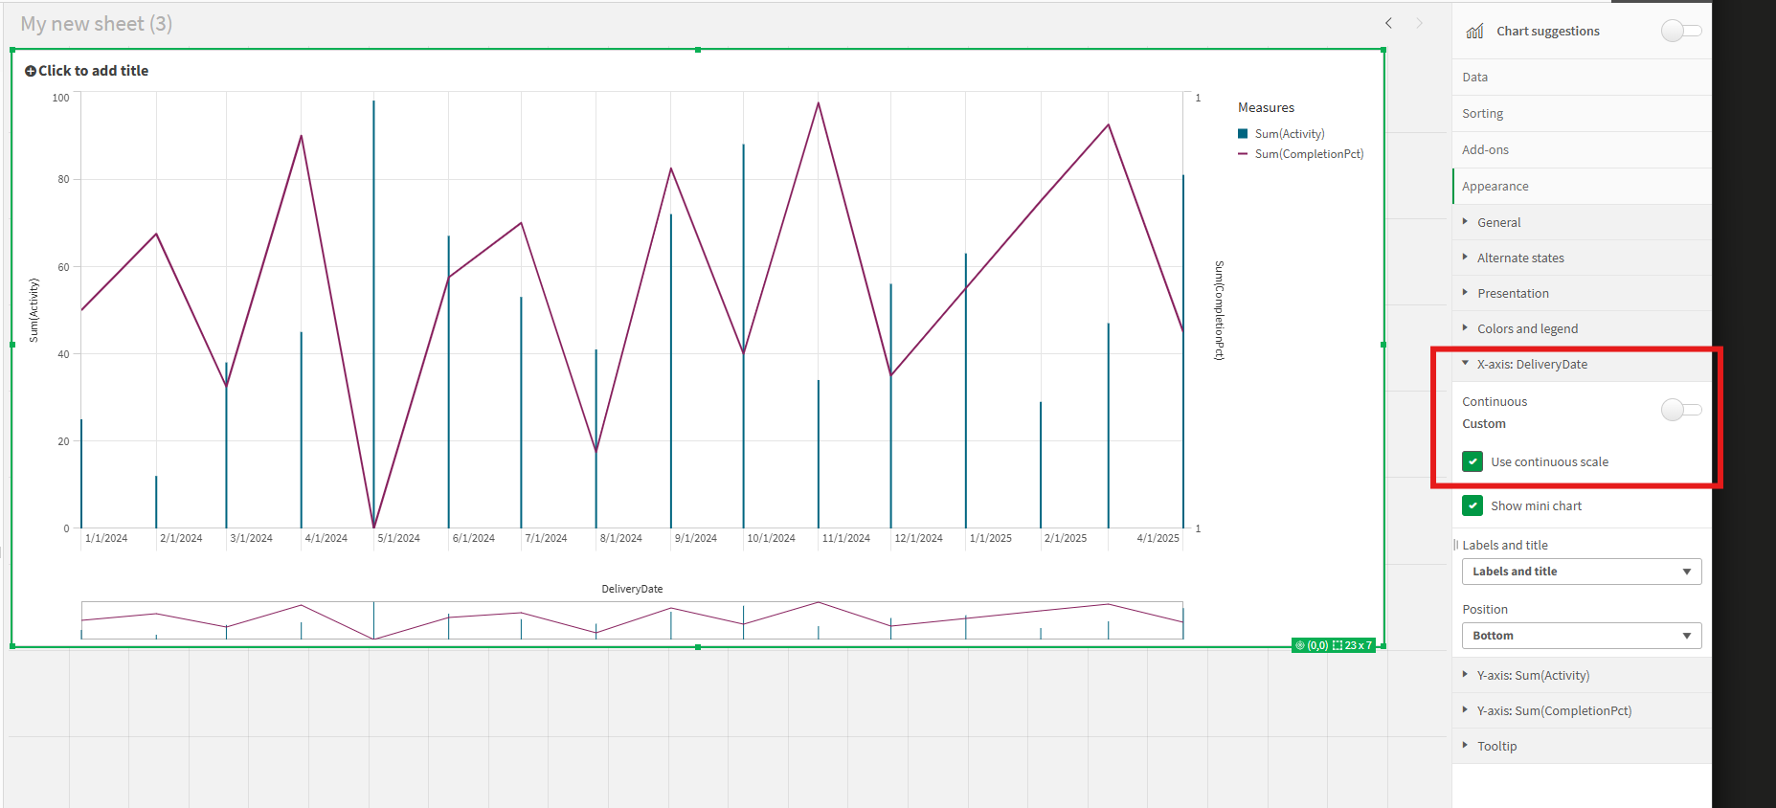Click the plus icon to add title
Image resolution: width=1776 pixels, height=808 pixels.
[31, 71]
